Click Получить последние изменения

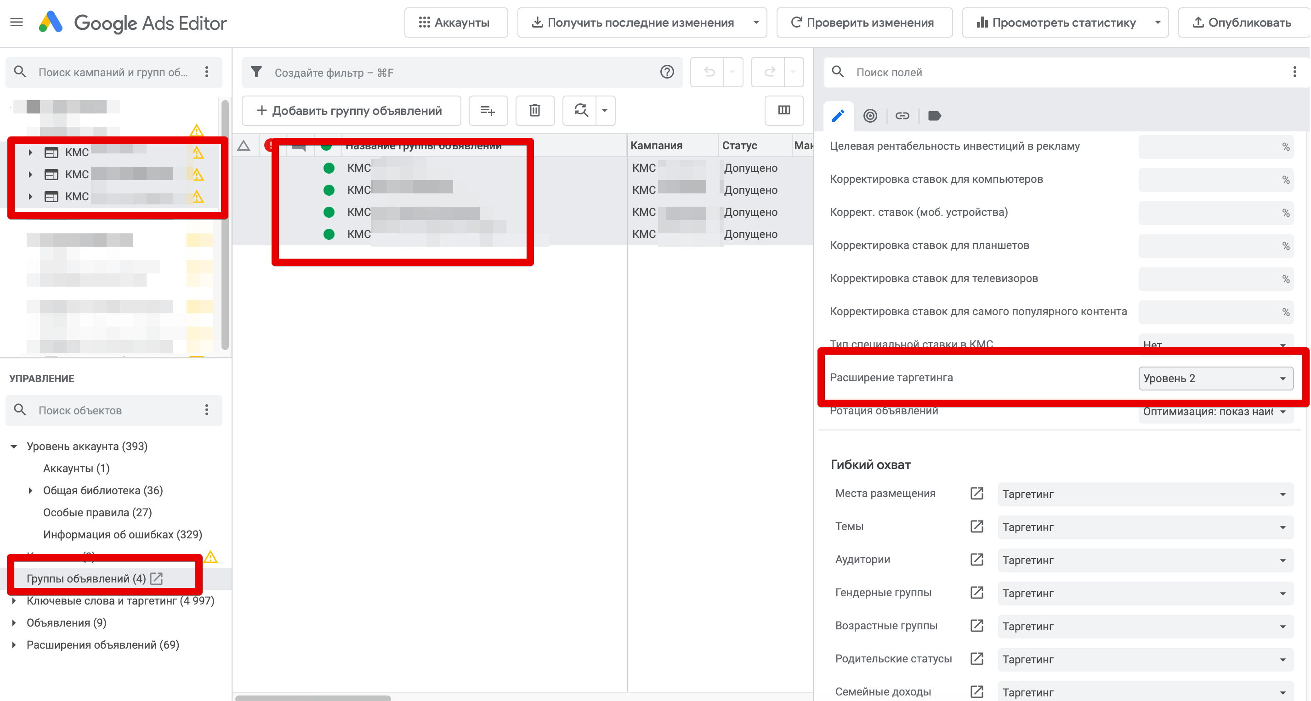pos(632,23)
